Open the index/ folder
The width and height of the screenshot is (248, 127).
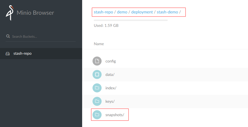click(111, 88)
